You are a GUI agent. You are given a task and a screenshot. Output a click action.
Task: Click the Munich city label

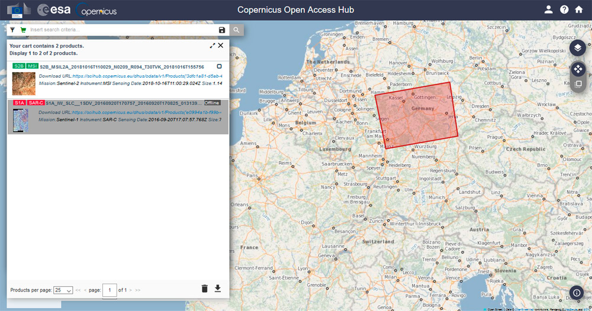(x=436, y=197)
